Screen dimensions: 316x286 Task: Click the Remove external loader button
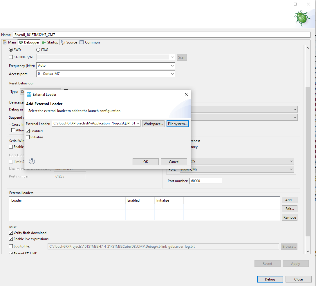pyautogui.click(x=290, y=217)
